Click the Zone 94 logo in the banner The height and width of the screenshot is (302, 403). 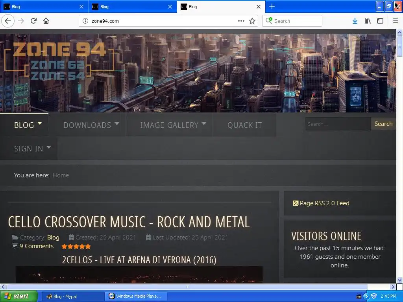[x=59, y=60]
